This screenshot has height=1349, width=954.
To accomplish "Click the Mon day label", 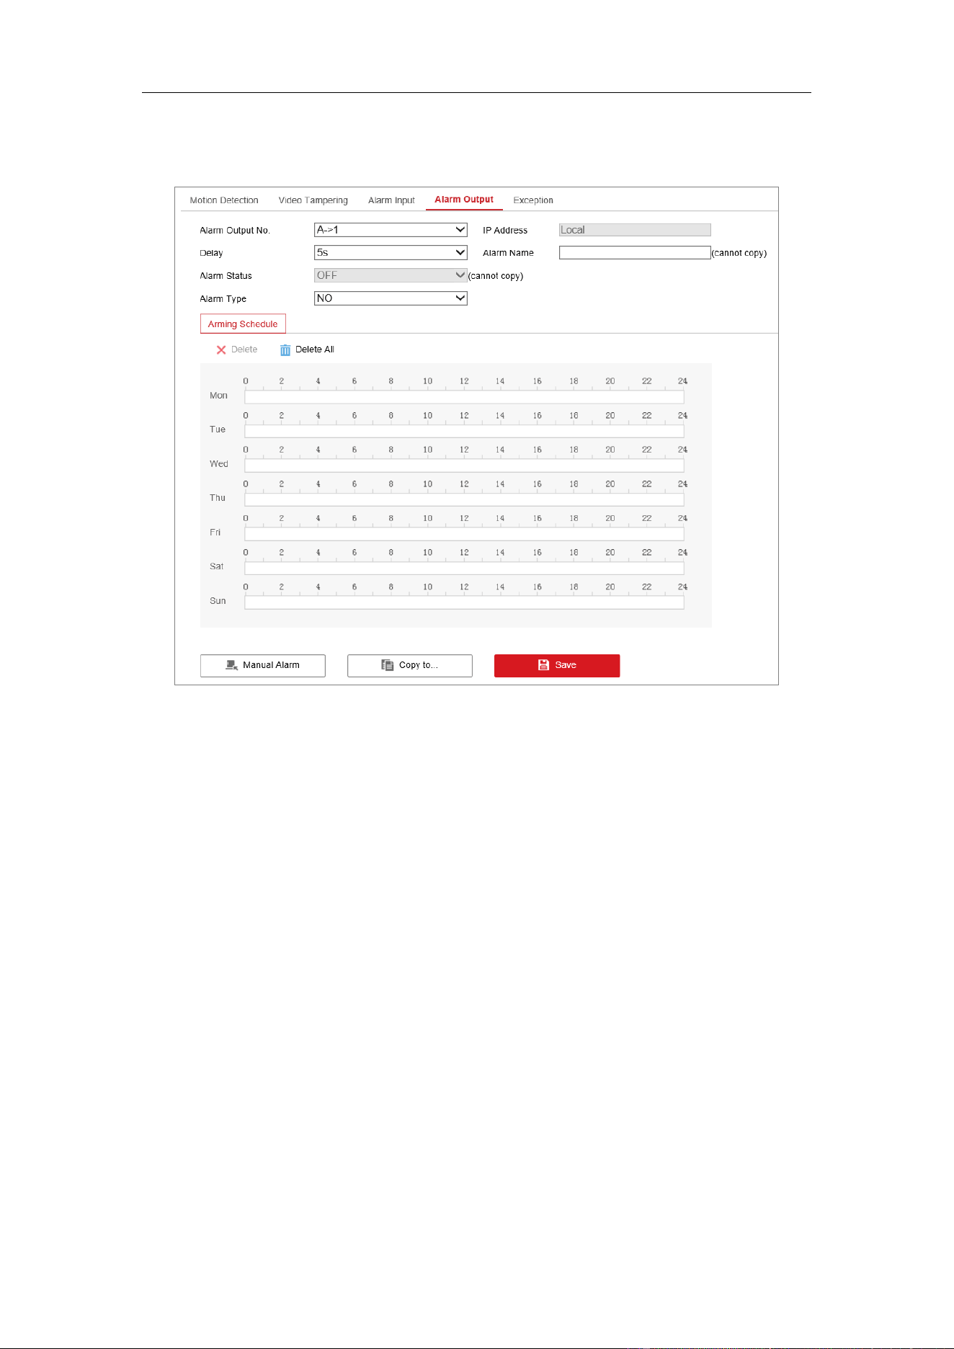I will [x=218, y=396].
